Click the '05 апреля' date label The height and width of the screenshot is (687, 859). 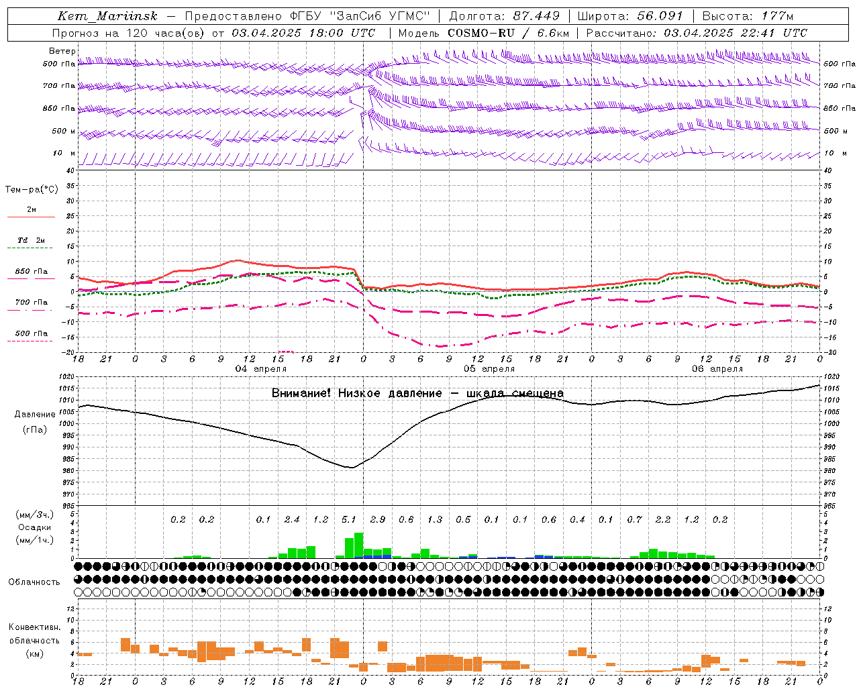(489, 369)
